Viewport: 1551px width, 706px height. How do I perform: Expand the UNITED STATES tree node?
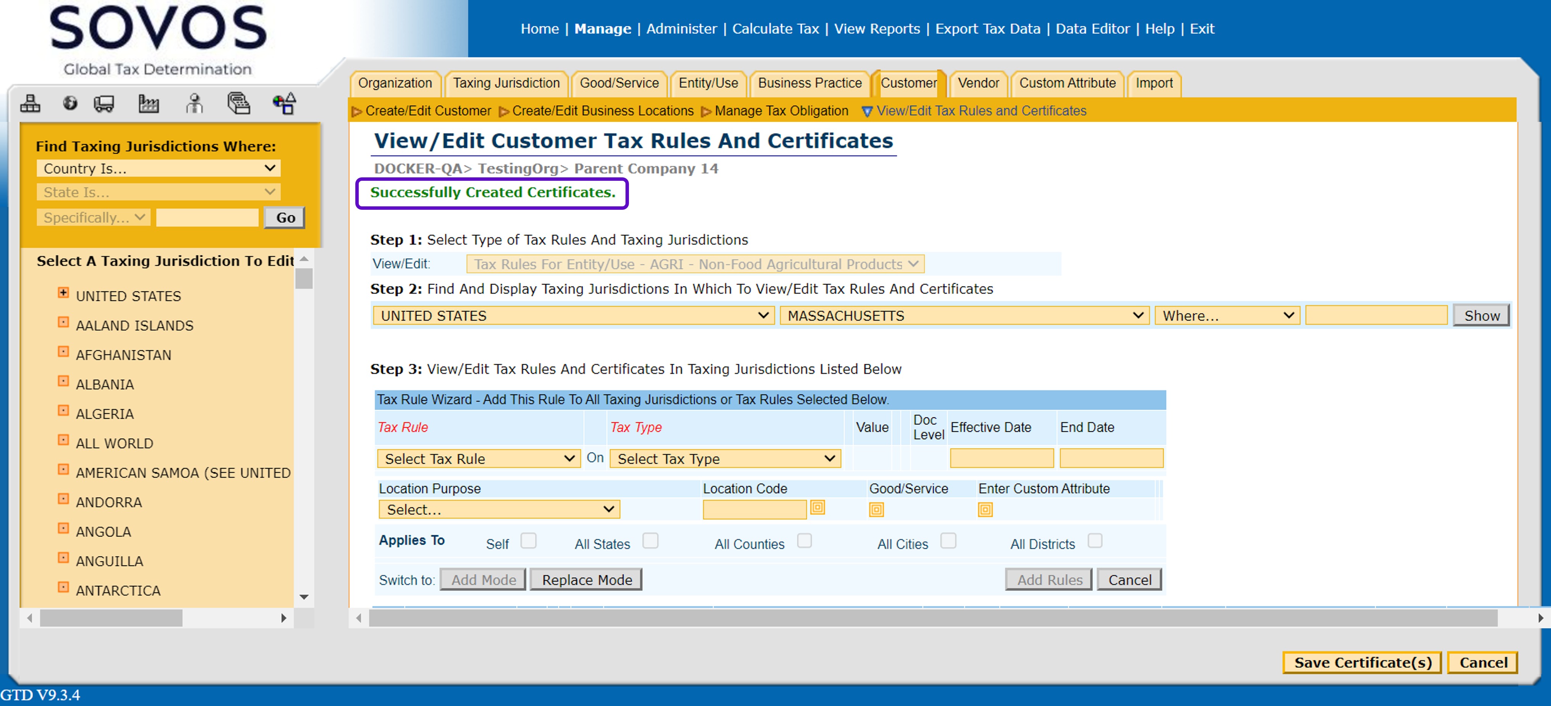pyautogui.click(x=63, y=293)
